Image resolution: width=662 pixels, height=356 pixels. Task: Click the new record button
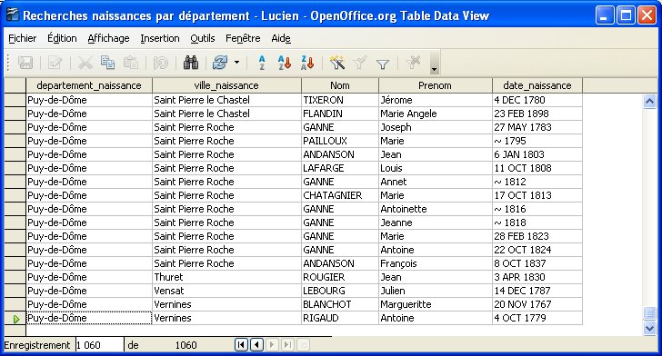[303, 345]
